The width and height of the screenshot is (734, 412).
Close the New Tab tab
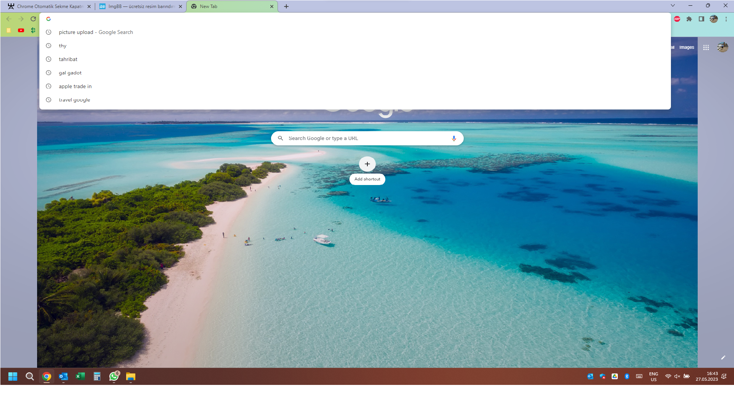coord(272,6)
